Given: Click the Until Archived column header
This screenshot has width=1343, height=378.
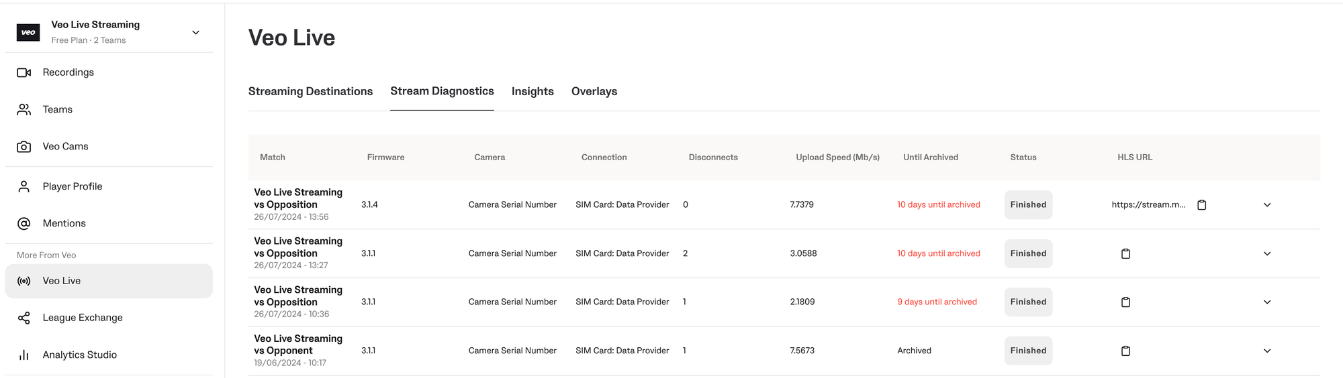Looking at the screenshot, I should click(930, 157).
